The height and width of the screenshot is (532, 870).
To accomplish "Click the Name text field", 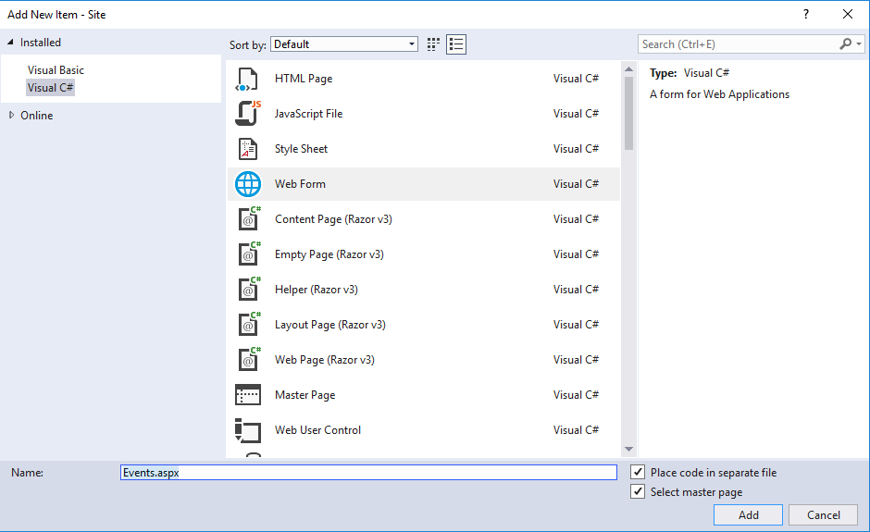I will coord(368,473).
